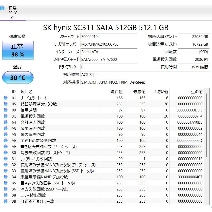Click the status orb of row B4 未使用予備NAND
The image size is (212, 212).
coord(6,177)
